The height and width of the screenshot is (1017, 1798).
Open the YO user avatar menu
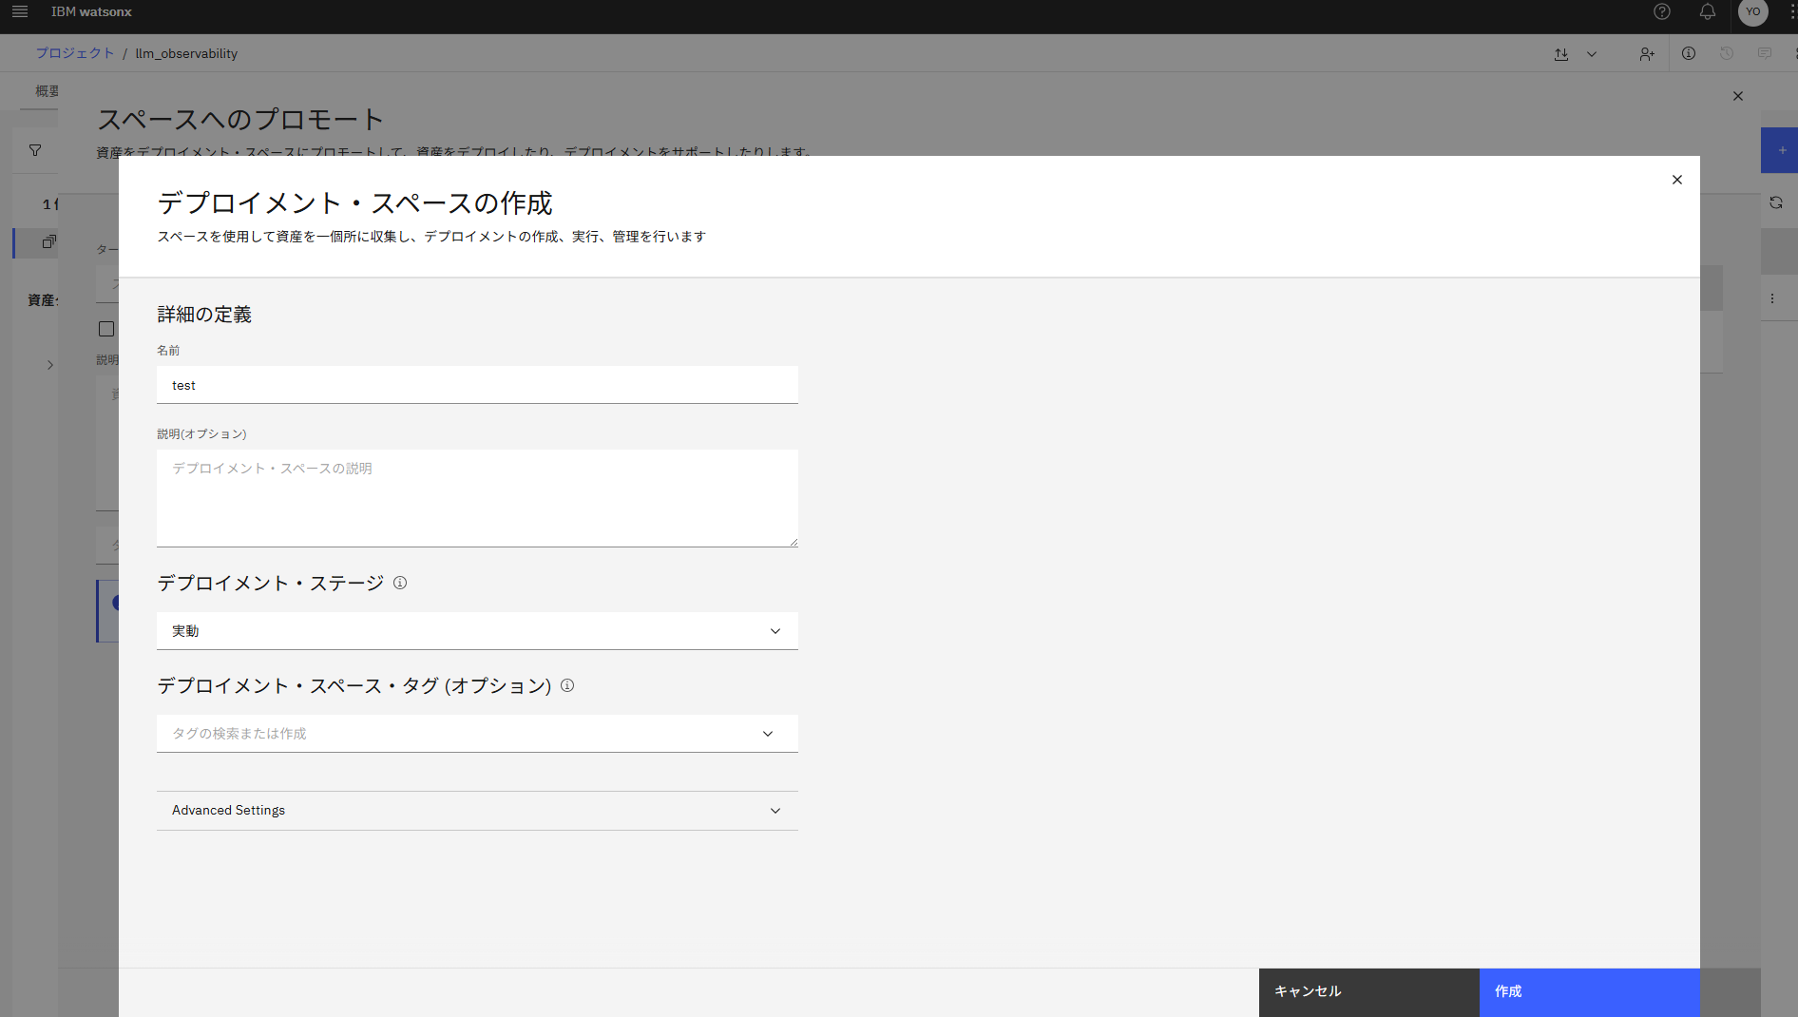(x=1753, y=12)
